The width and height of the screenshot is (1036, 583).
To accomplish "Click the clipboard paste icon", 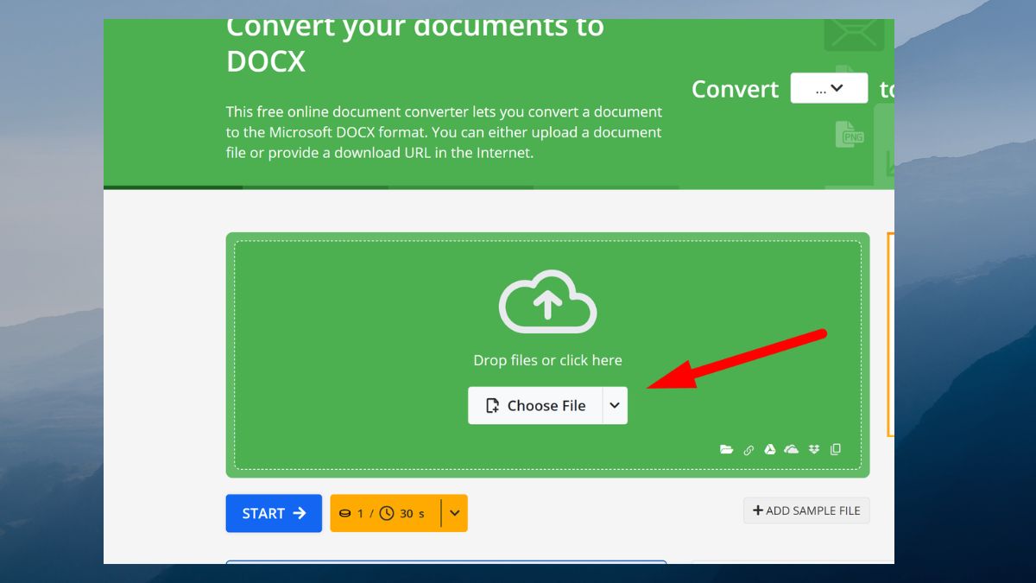I will (835, 449).
